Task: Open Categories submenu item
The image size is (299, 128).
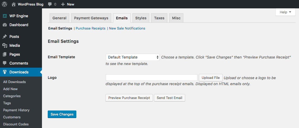Action: [x=12, y=96]
